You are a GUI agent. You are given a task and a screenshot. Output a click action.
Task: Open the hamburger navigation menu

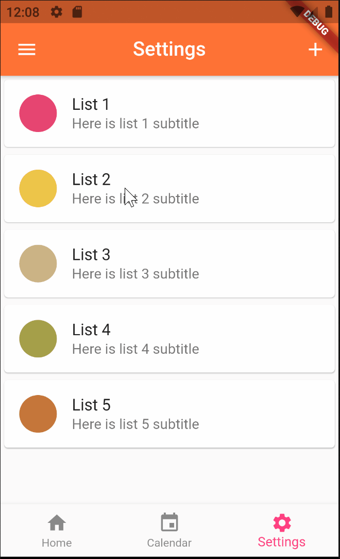[27, 50]
